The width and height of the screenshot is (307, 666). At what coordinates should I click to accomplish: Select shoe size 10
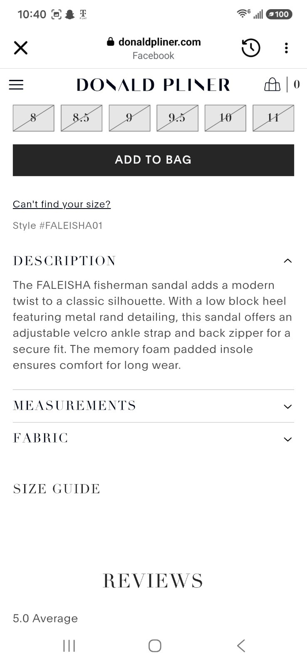pos(225,118)
